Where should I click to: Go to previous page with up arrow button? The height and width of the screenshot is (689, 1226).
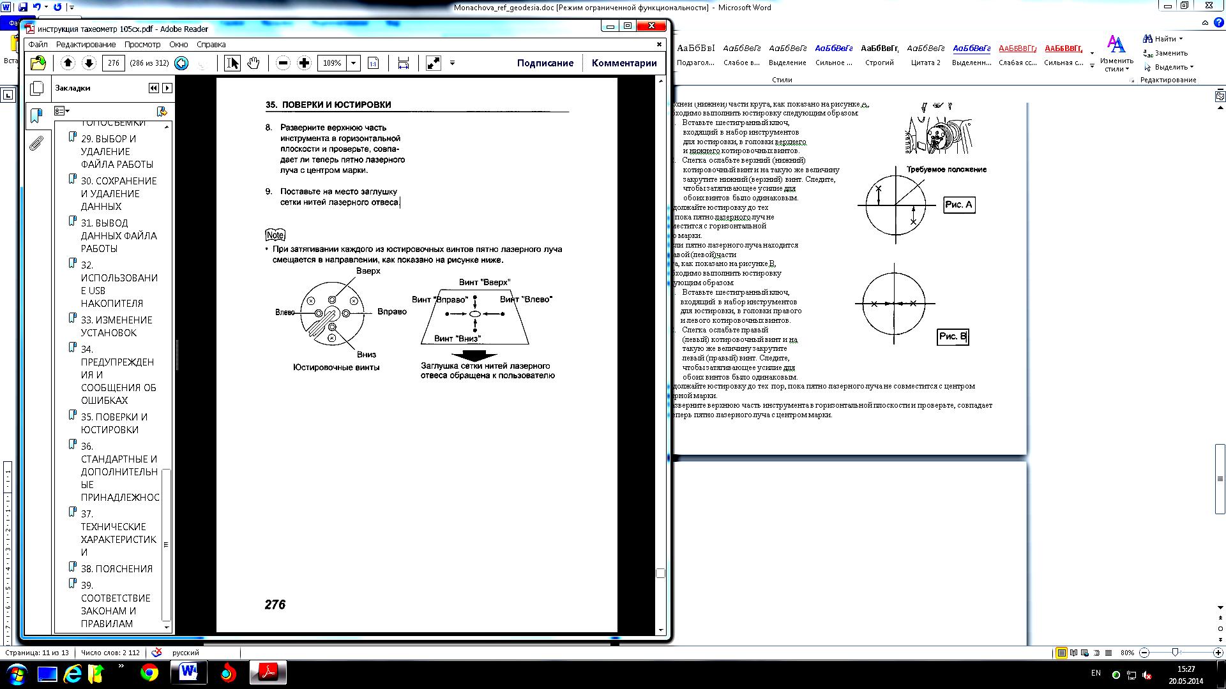click(68, 63)
